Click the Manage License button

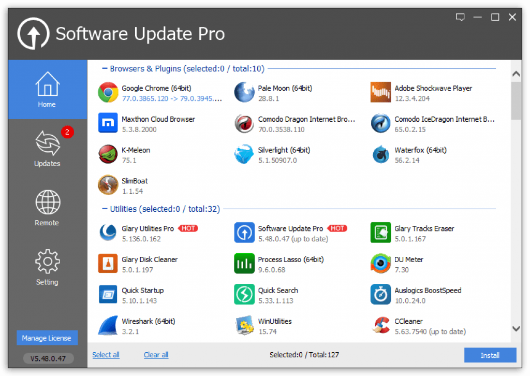(x=47, y=338)
